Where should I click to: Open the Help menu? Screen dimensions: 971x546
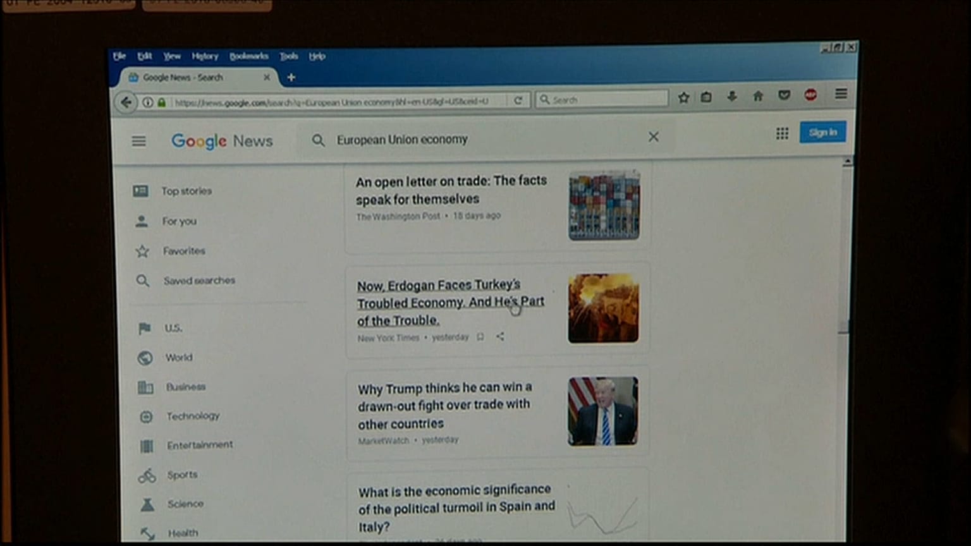click(x=317, y=56)
